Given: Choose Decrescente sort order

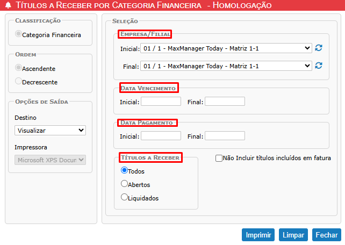Looking at the screenshot, I should point(19,82).
